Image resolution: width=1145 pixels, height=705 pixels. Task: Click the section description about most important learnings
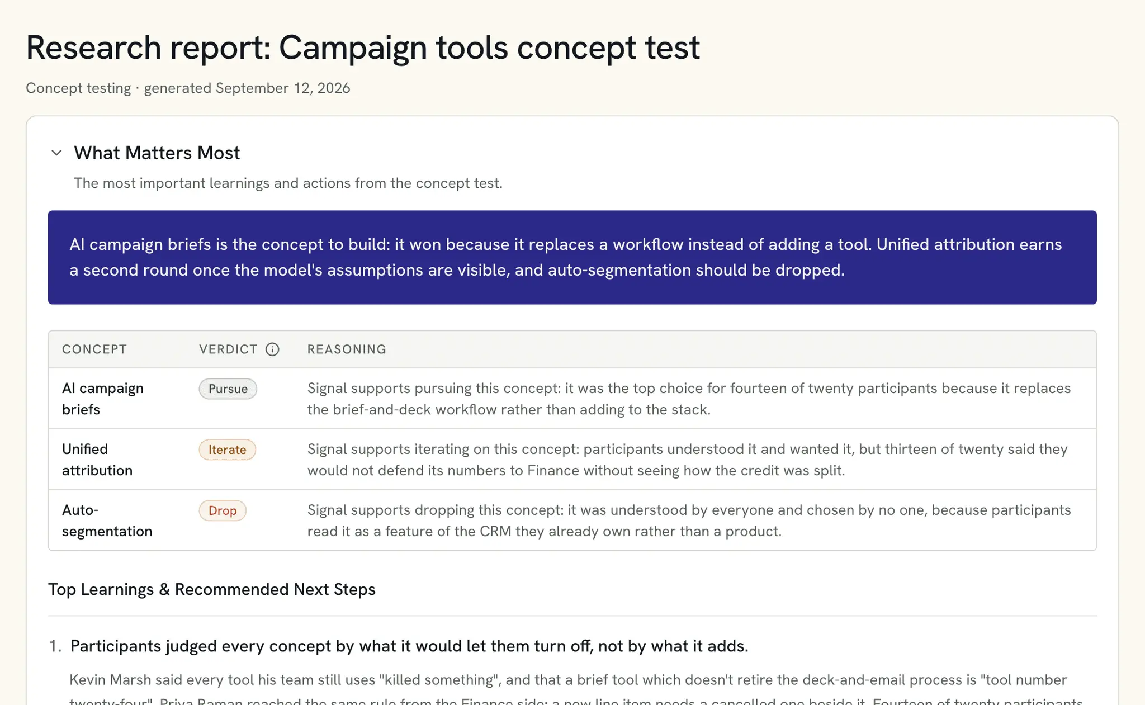tap(288, 183)
